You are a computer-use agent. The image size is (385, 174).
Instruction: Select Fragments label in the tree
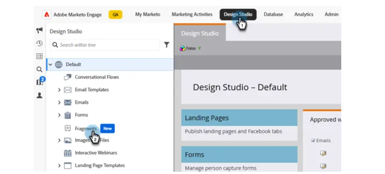click(x=86, y=129)
